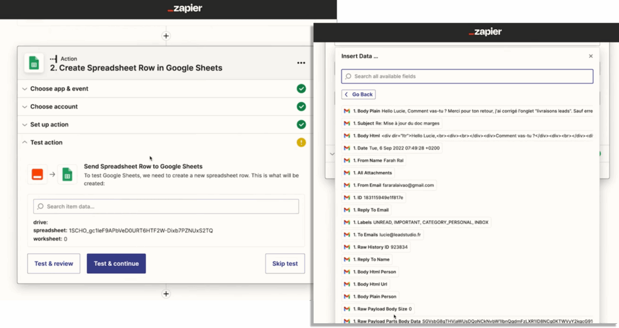Click the Search item data field
This screenshot has width=619, height=328.
[x=166, y=207]
